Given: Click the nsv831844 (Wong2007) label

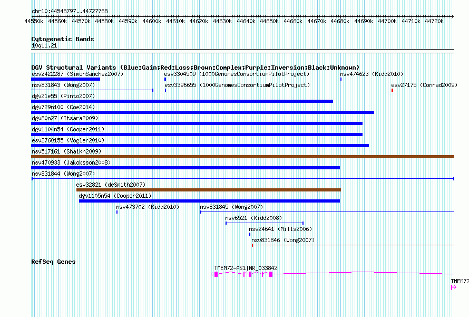Looking at the screenshot, I should point(63,174).
